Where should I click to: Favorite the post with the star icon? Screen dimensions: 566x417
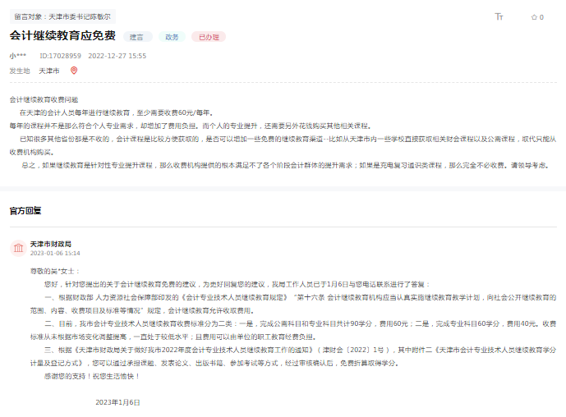tap(533, 16)
